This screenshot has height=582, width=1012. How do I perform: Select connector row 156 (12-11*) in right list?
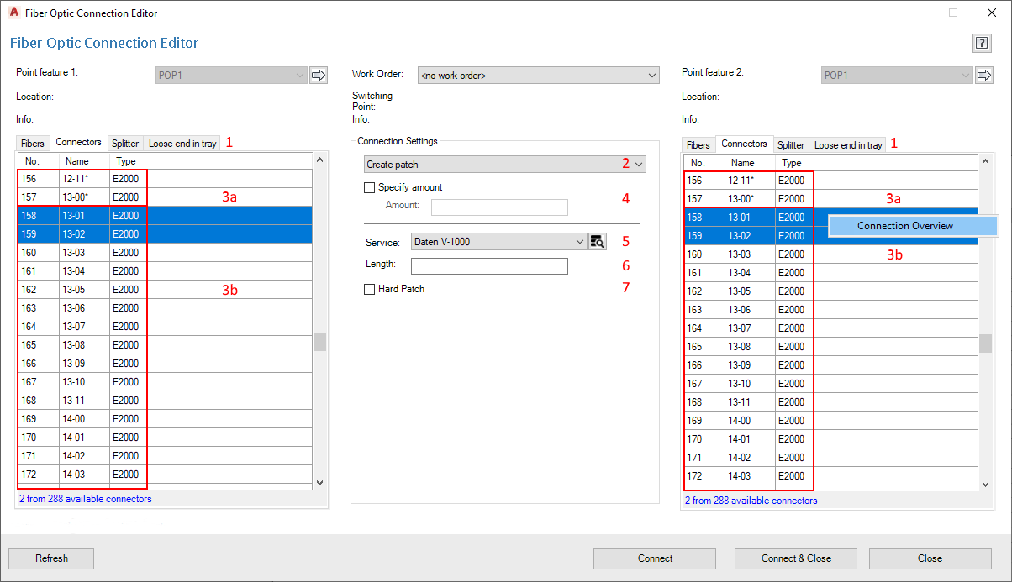click(x=830, y=181)
